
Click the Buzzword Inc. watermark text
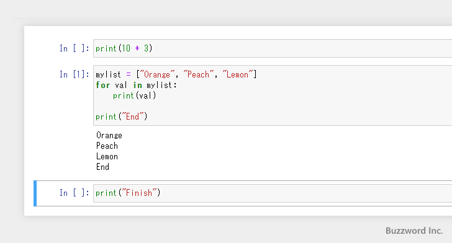(414, 231)
